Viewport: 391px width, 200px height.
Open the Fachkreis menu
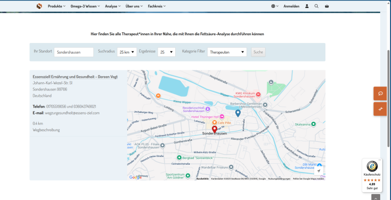click(157, 6)
